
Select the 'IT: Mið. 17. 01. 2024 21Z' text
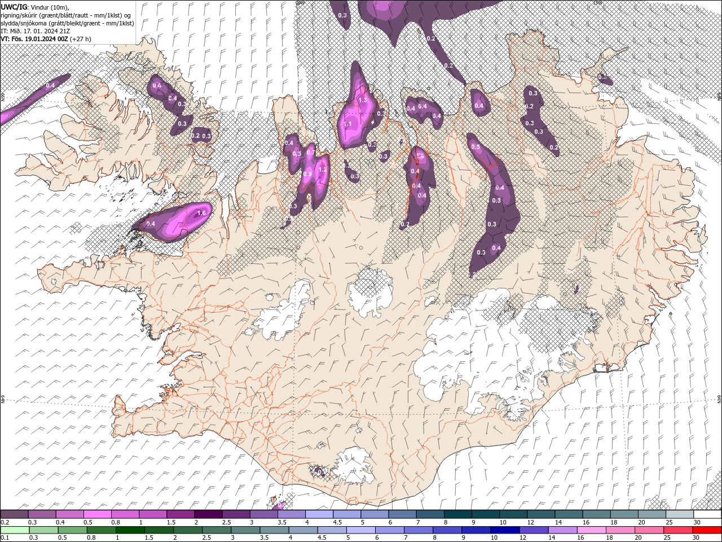(36, 31)
